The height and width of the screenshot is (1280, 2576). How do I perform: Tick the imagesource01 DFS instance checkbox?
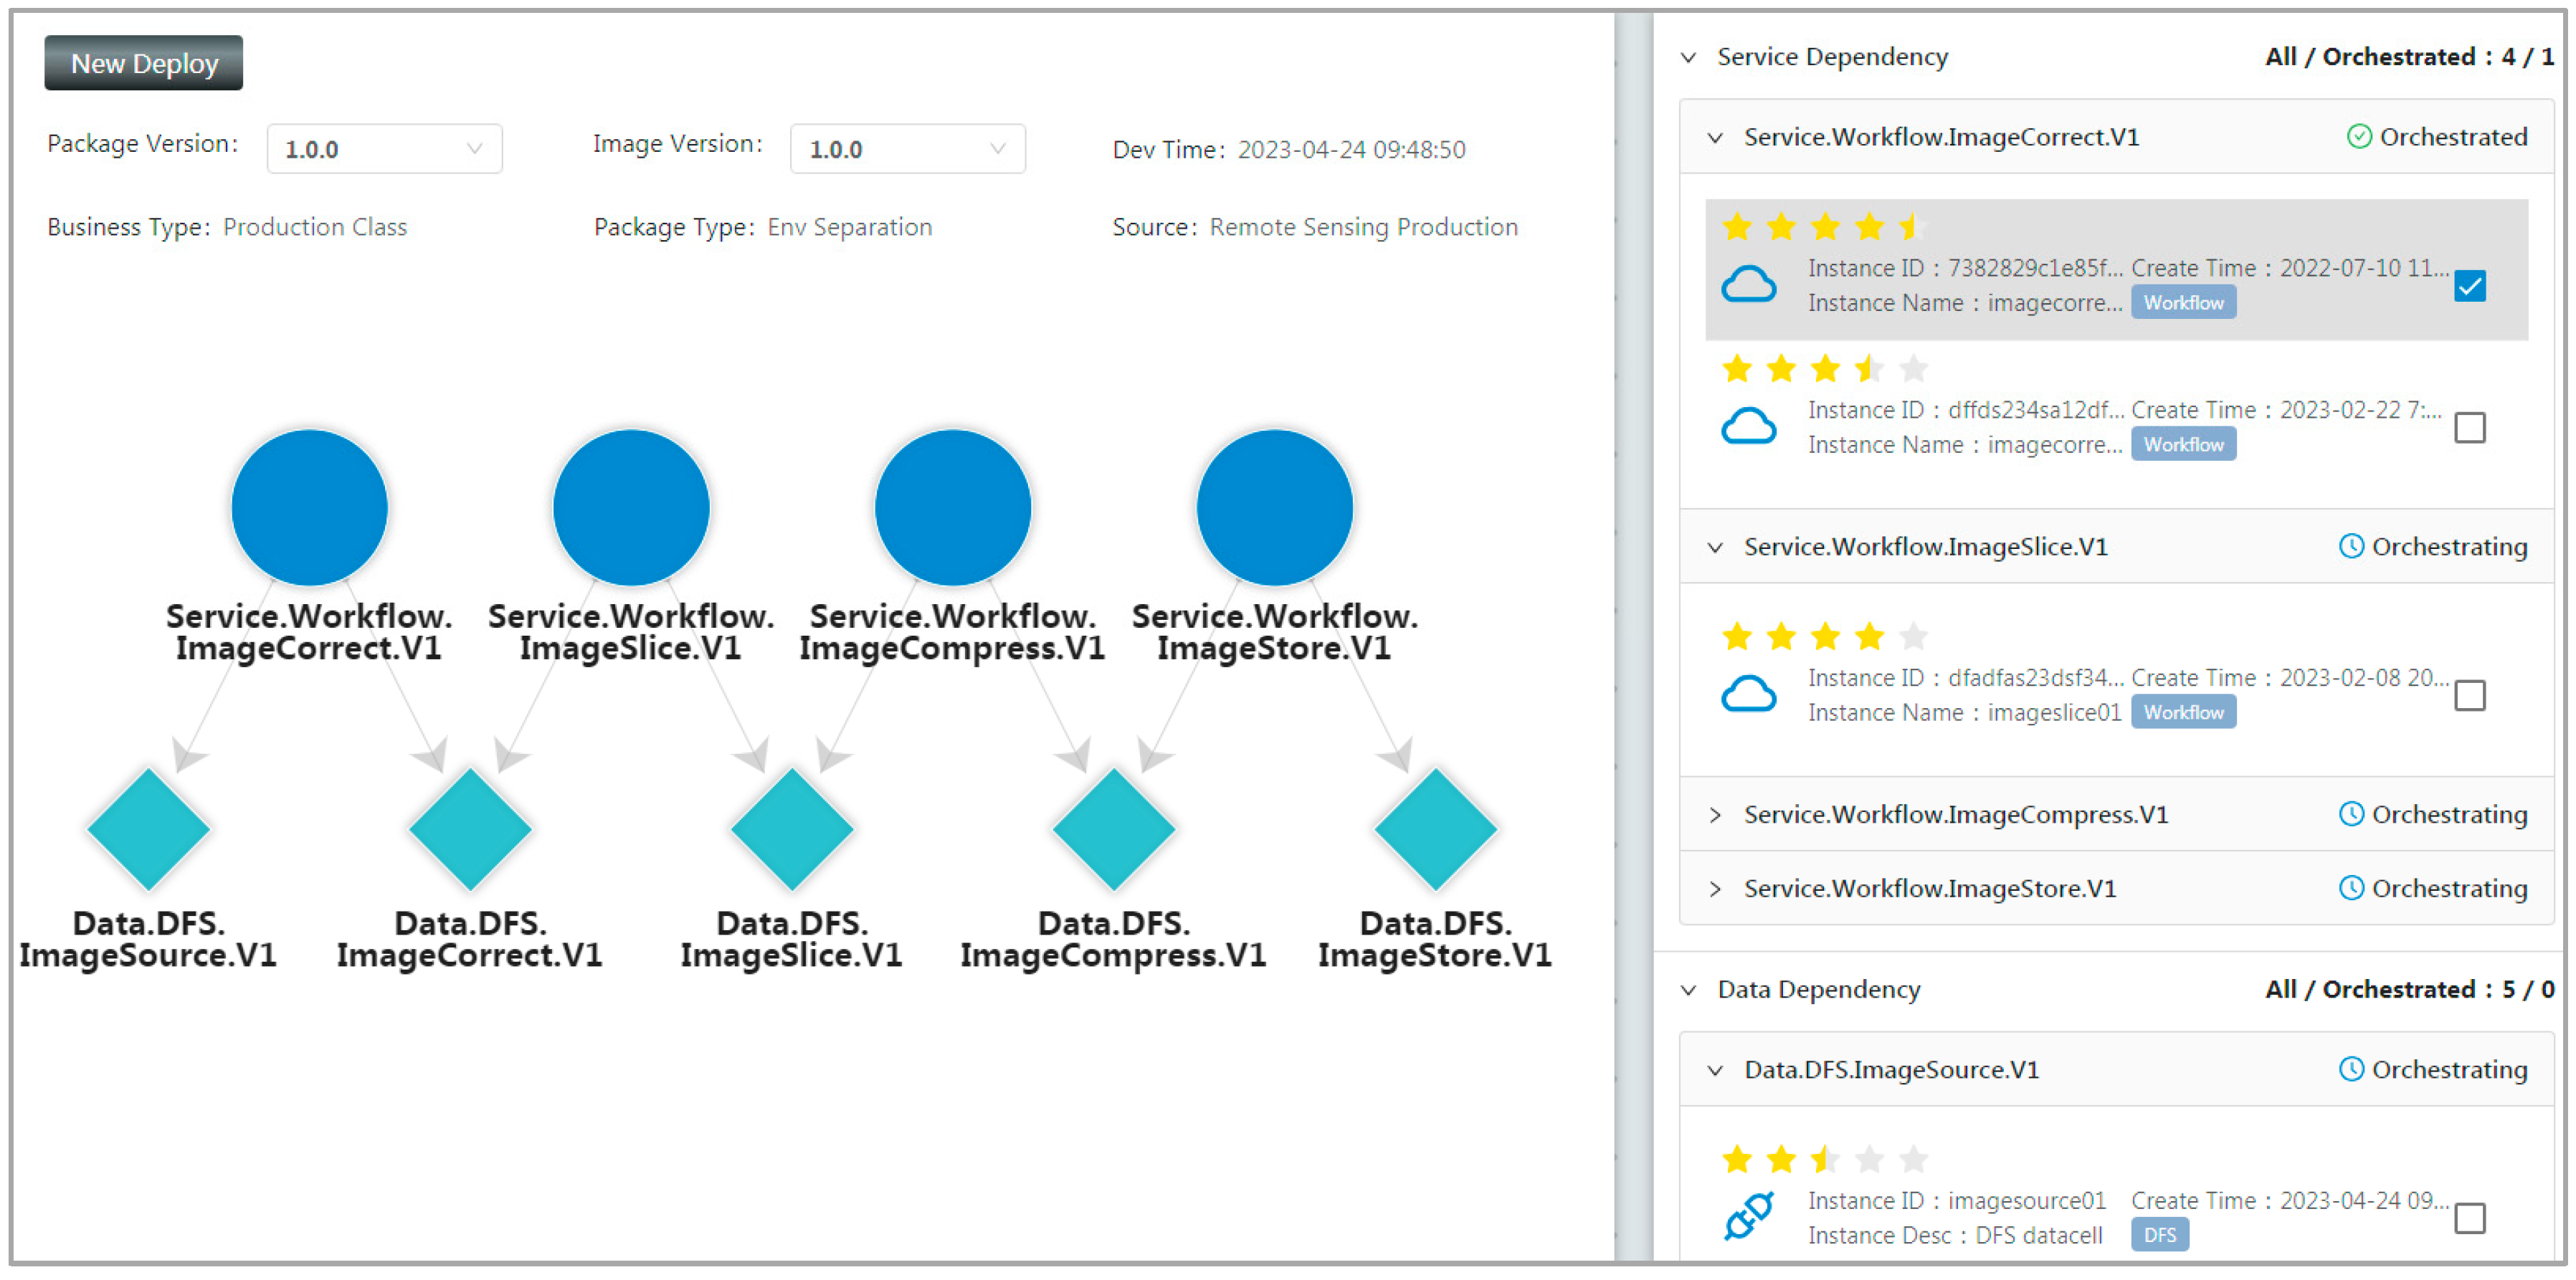2469,1217
